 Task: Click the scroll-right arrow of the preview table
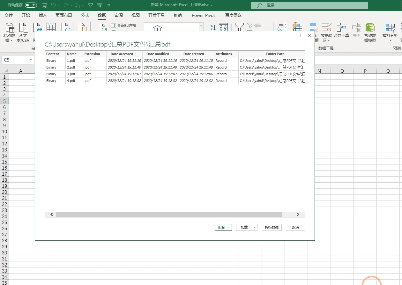tap(298, 215)
